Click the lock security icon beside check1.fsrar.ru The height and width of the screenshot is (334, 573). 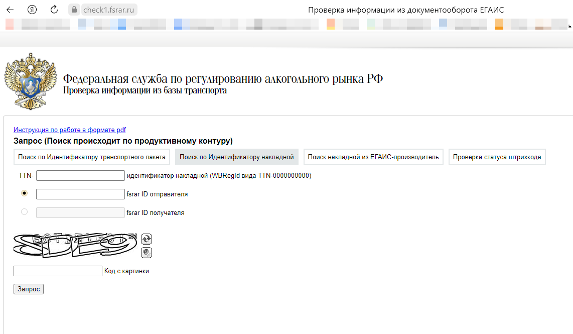(x=74, y=9)
